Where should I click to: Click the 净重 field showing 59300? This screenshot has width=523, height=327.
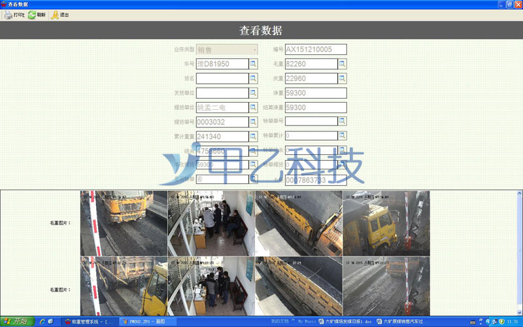point(315,93)
